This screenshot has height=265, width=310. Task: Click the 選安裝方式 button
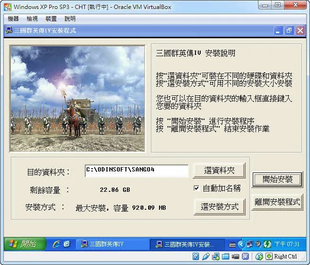[x=220, y=206]
